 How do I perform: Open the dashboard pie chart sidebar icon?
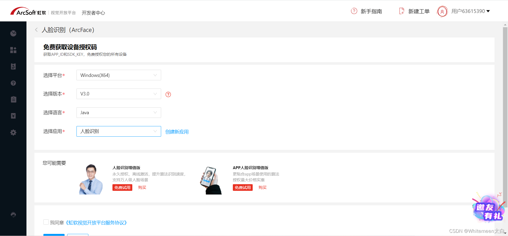(13, 33)
